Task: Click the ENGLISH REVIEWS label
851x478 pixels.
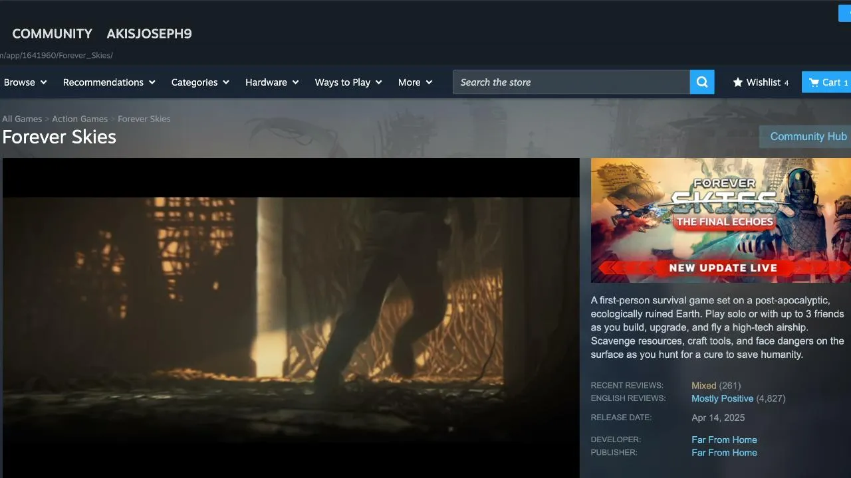Action: (x=628, y=398)
